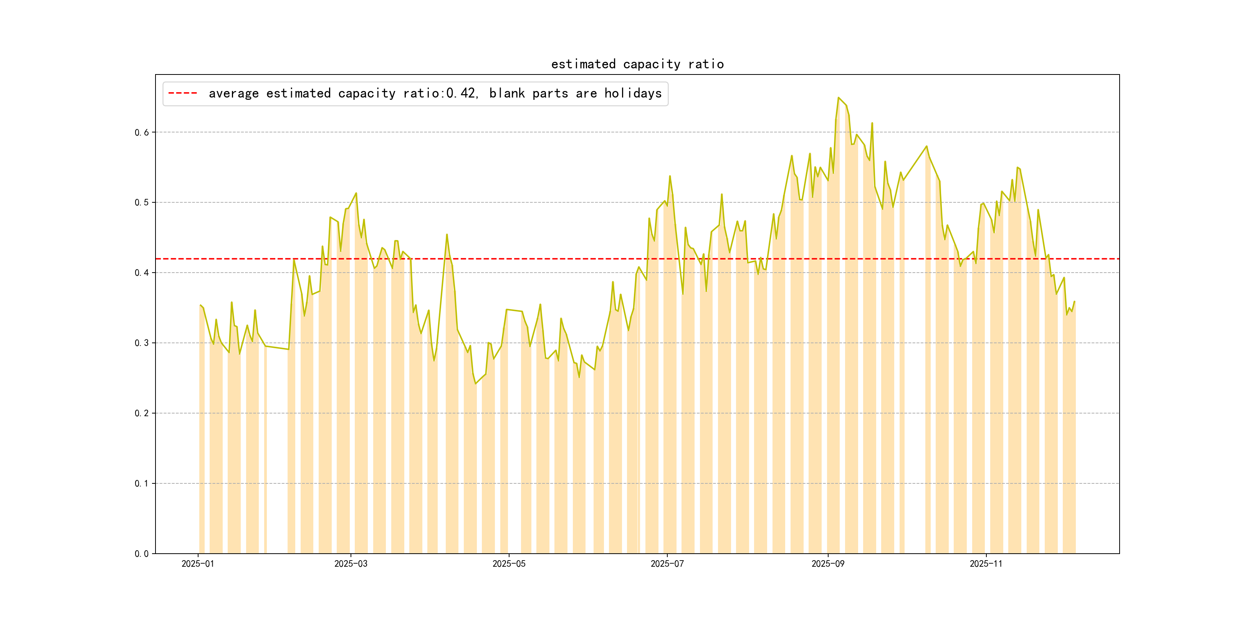Click the 2025-01 x-axis label
Image resolution: width=1244 pixels, height=622 pixels.
click(x=197, y=564)
